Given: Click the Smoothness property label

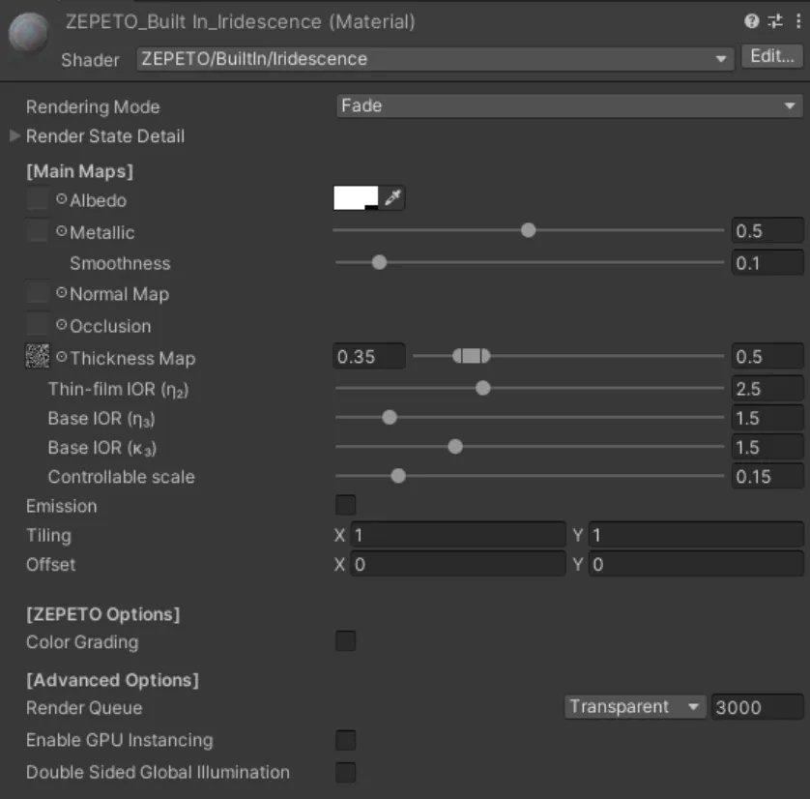Looking at the screenshot, I should point(121,263).
